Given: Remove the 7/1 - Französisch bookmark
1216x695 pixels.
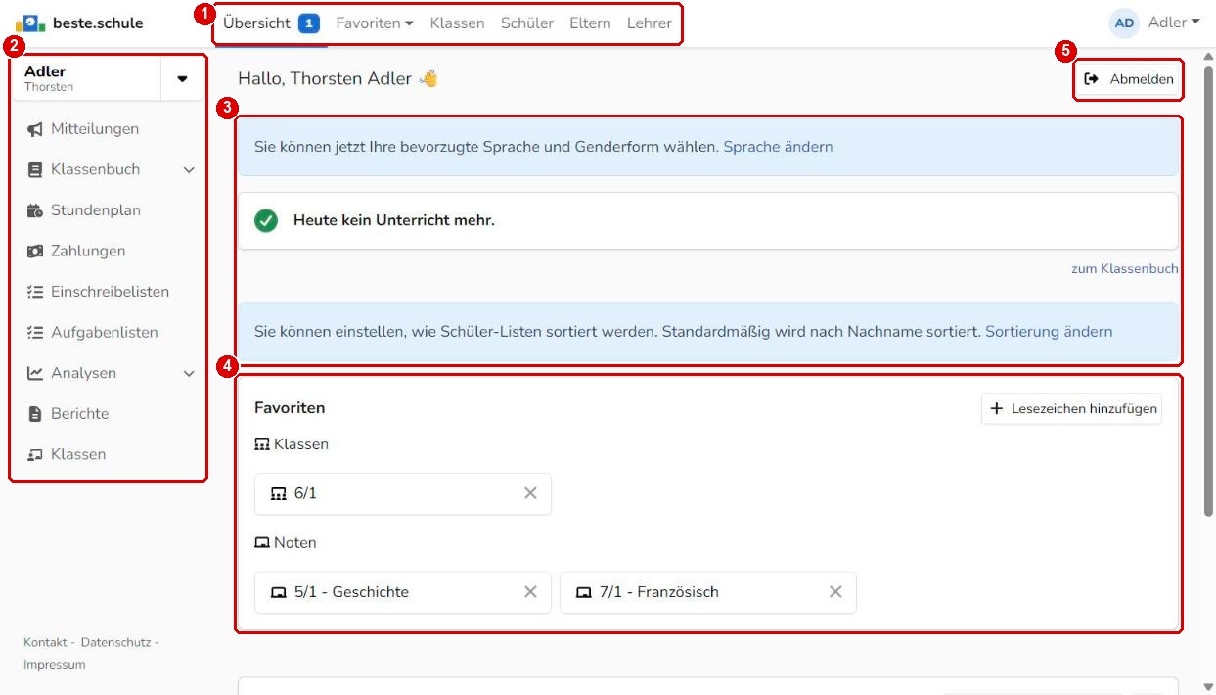Looking at the screenshot, I should (835, 592).
